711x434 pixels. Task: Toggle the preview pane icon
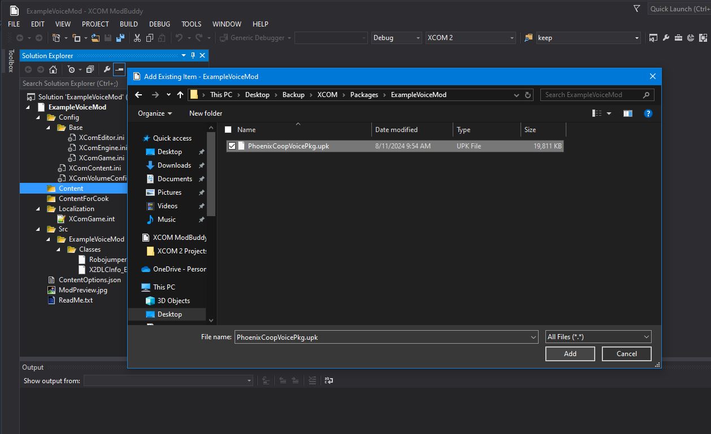[627, 113]
